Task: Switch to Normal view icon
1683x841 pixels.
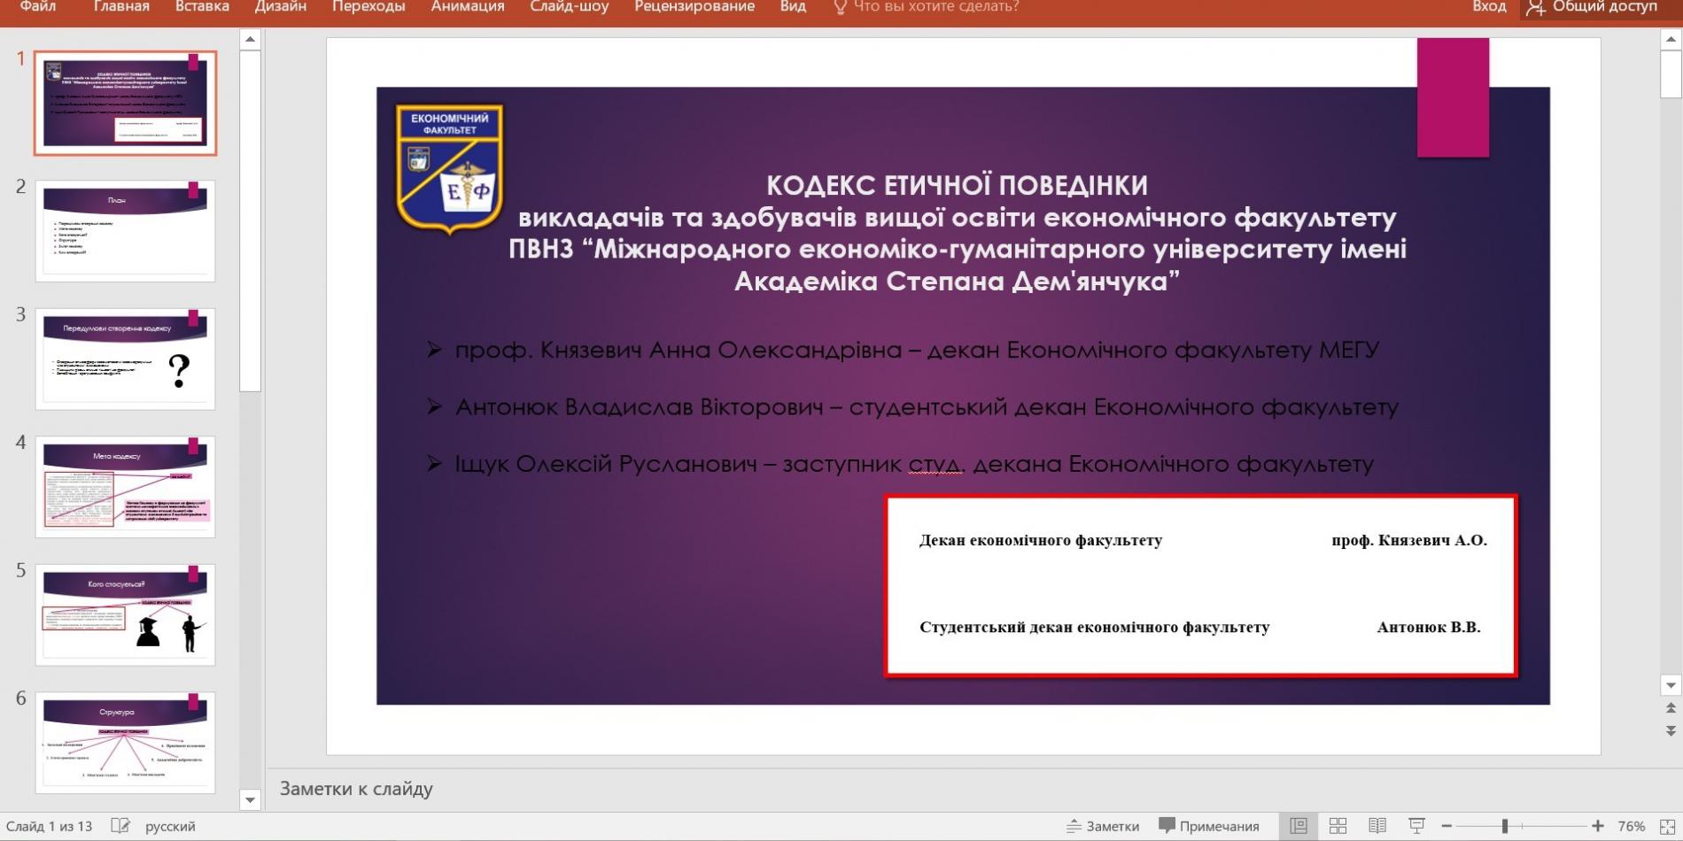Action: click(x=1299, y=826)
